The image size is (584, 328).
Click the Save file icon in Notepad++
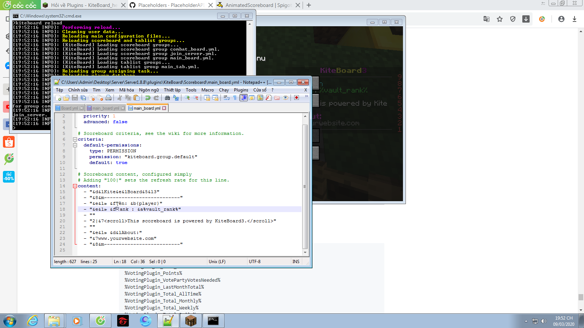pyautogui.click(x=75, y=98)
